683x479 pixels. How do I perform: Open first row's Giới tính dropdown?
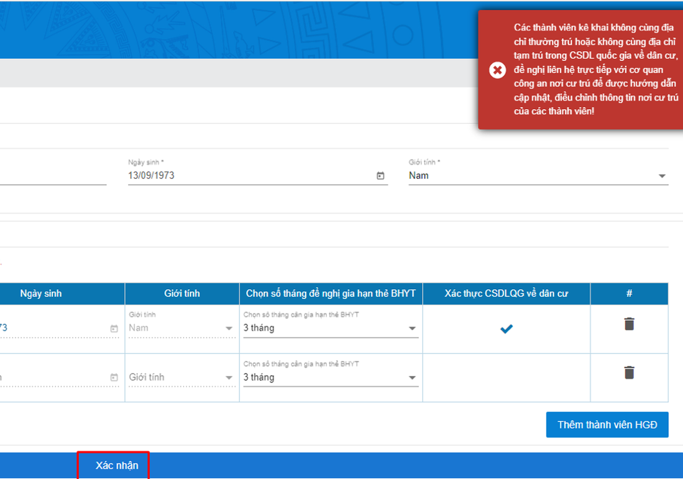click(x=181, y=328)
